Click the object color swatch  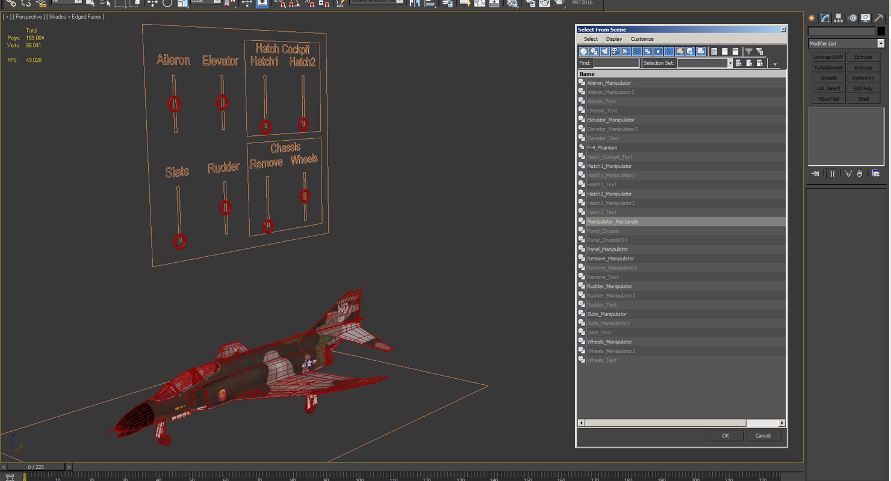pyautogui.click(x=881, y=31)
